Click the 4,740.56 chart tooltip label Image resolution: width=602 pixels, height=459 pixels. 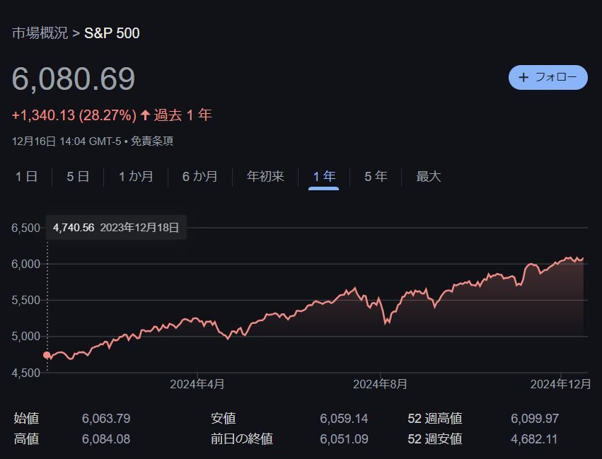[74, 228]
